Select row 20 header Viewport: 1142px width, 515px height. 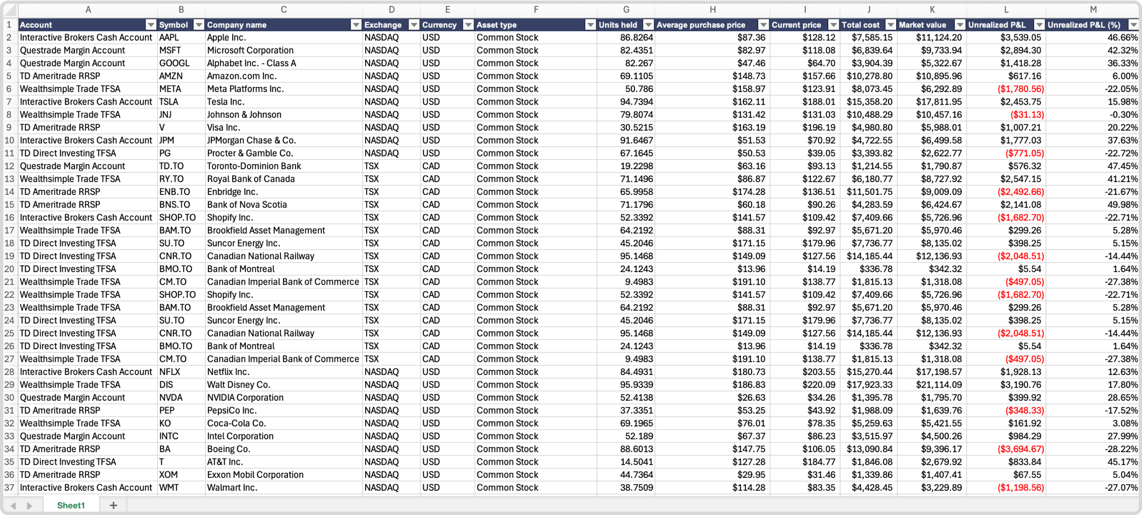click(x=9, y=269)
